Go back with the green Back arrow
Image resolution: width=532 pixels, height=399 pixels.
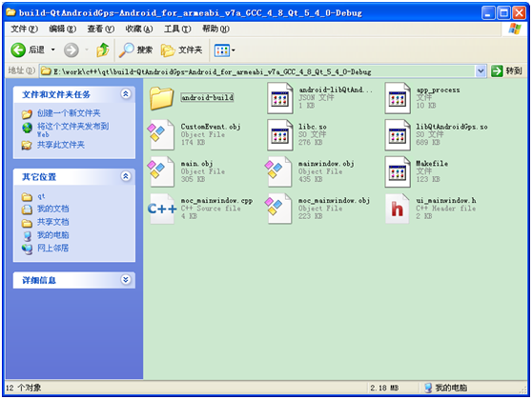tap(18, 50)
